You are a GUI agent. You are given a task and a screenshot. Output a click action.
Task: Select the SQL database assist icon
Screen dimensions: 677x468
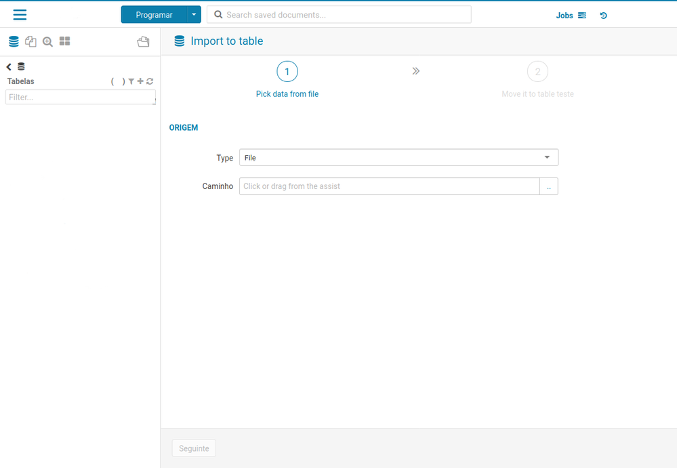pos(14,41)
